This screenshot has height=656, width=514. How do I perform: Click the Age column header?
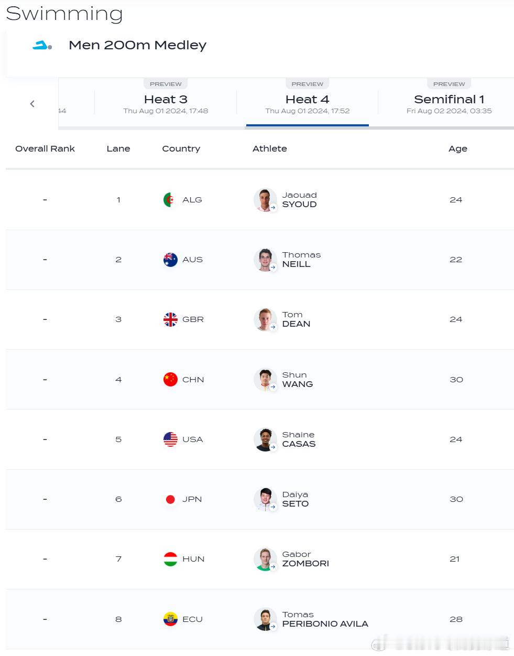458,148
